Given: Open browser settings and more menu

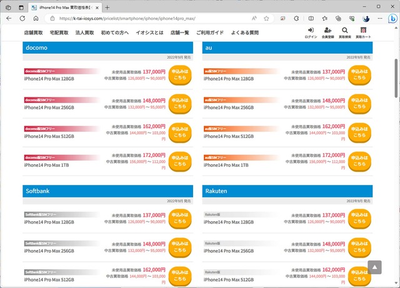Looking at the screenshot, I should 380,18.
